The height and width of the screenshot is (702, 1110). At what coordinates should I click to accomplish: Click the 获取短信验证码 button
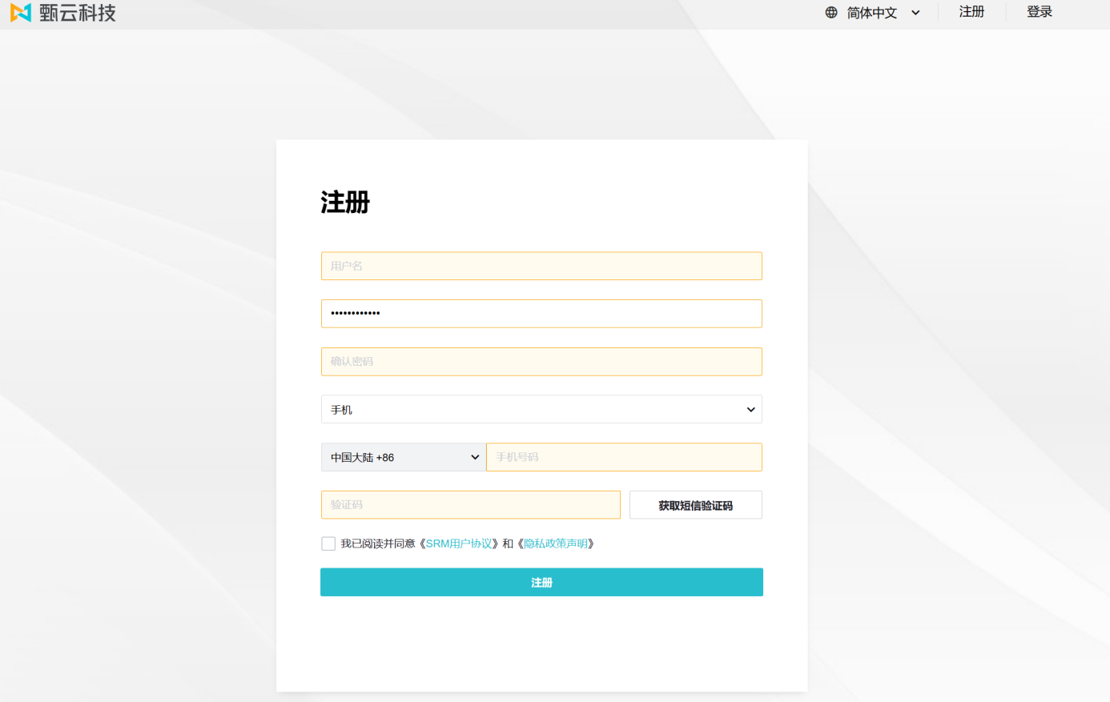(696, 505)
